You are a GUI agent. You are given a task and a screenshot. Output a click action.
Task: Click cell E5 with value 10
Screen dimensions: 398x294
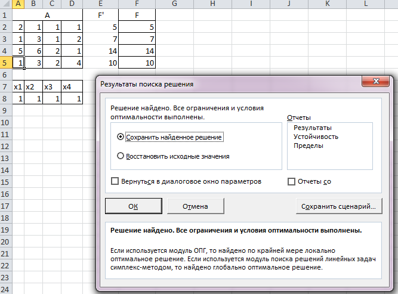point(100,63)
